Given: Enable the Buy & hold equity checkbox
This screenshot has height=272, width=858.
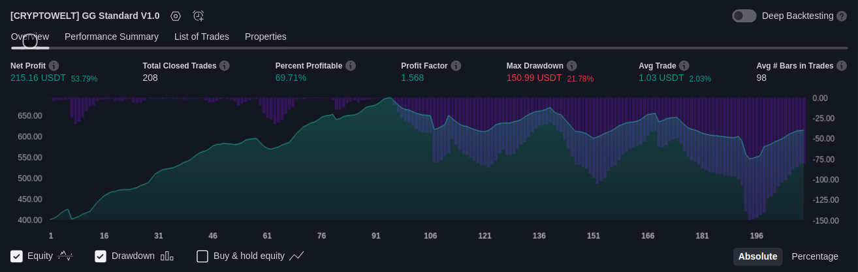Looking at the screenshot, I should pos(202,256).
